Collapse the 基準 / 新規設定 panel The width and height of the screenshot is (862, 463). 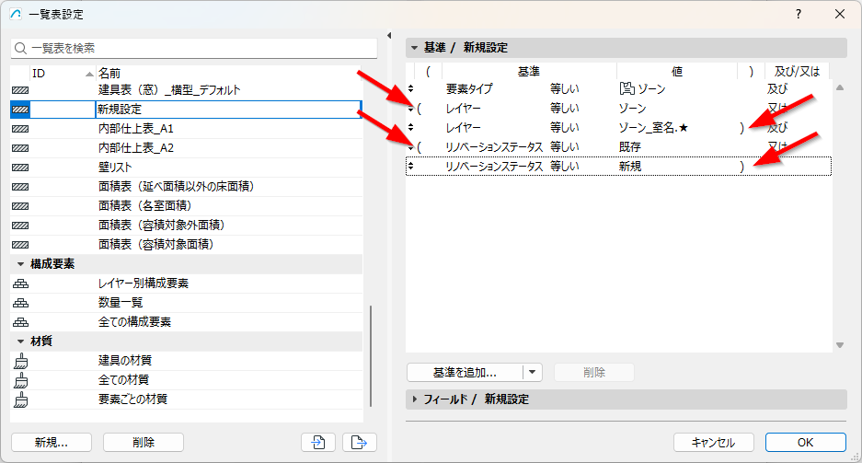click(415, 48)
